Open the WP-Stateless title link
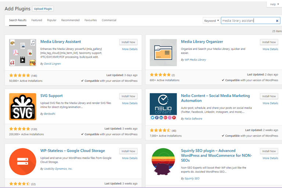 pos(73,151)
